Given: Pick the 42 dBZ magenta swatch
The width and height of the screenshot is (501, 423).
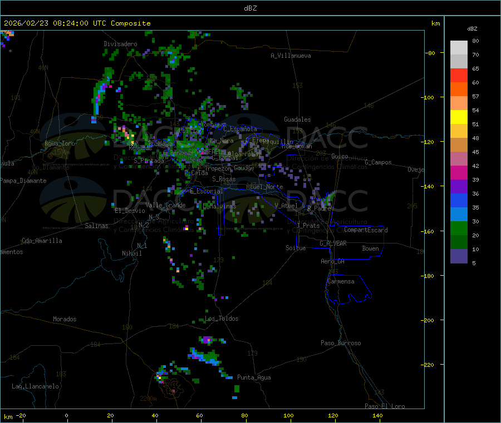Looking at the screenshot, I should 459,172.
